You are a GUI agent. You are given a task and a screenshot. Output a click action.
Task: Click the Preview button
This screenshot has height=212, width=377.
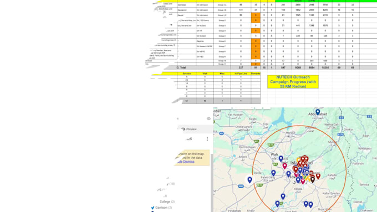click(x=195, y=129)
